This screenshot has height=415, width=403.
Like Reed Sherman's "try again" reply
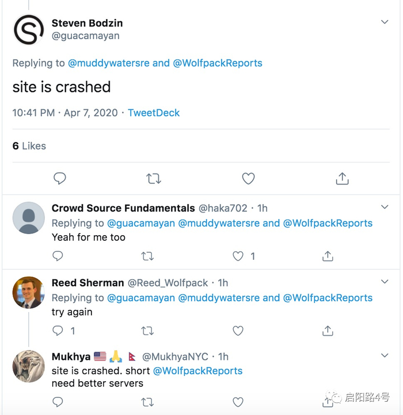click(x=238, y=331)
